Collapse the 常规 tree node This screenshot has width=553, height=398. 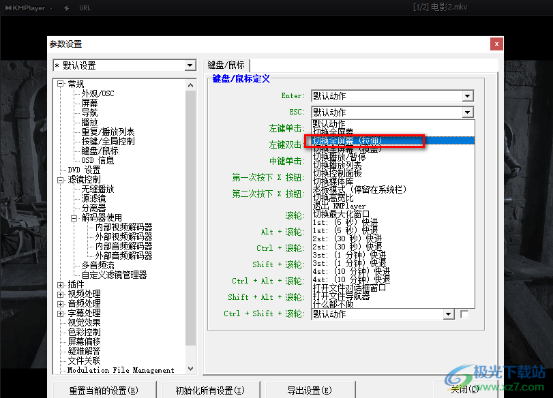pyautogui.click(x=60, y=84)
